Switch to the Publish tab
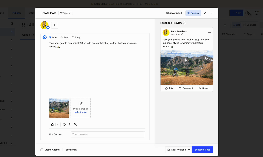 click(x=16, y=13)
